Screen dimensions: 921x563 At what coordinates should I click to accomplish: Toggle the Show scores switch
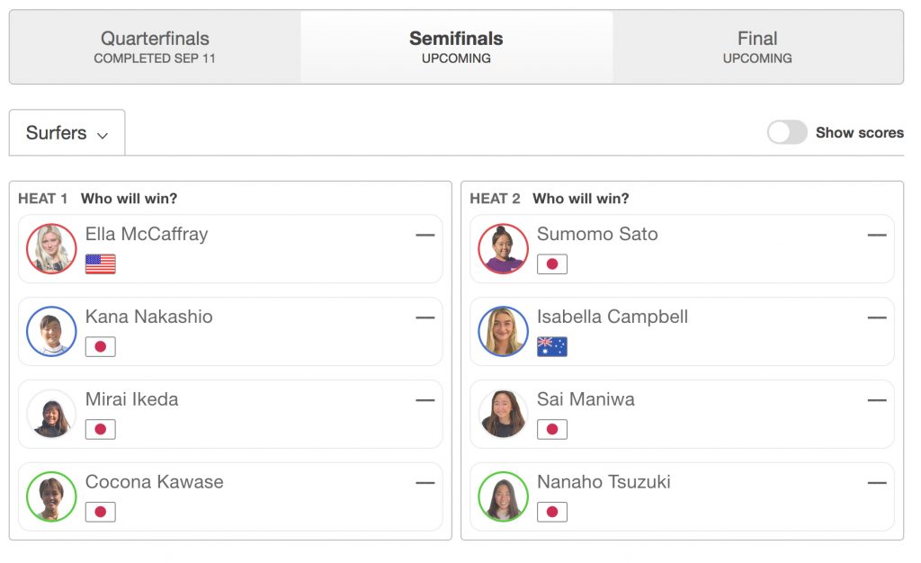click(x=787, y=132)
